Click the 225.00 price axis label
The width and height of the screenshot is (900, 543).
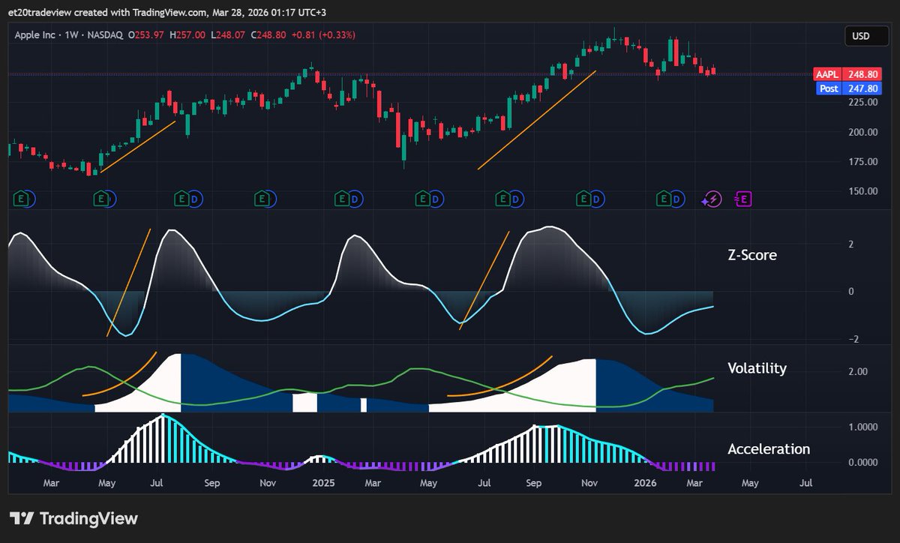click(862, 103)
